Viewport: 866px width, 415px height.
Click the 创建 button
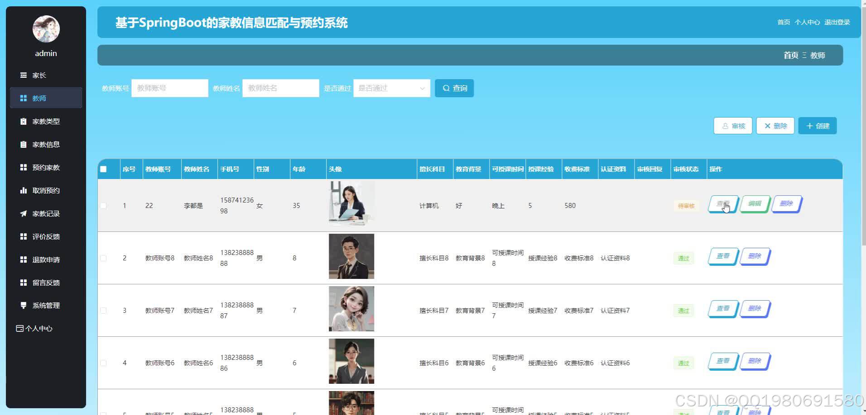pyautogui.click(x=818, y=126)
